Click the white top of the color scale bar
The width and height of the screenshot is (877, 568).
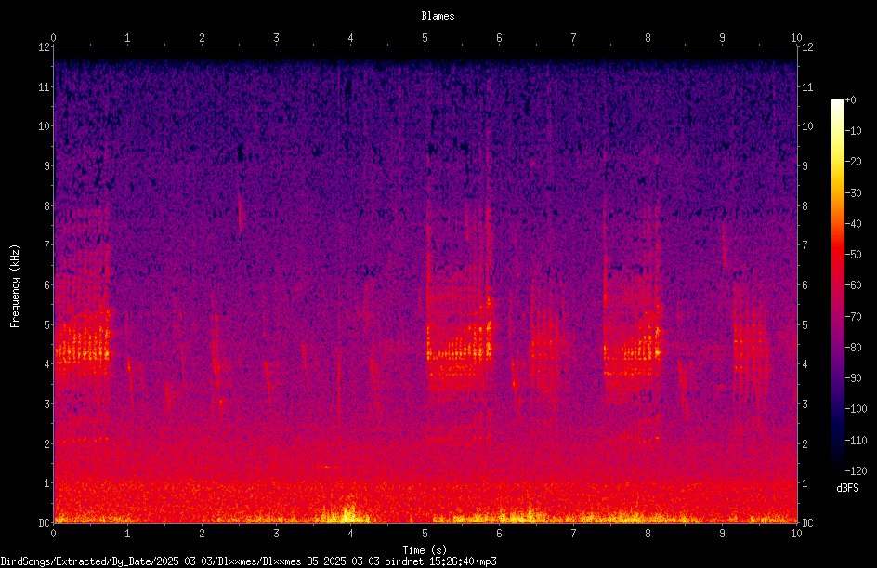tap(837, 104)
